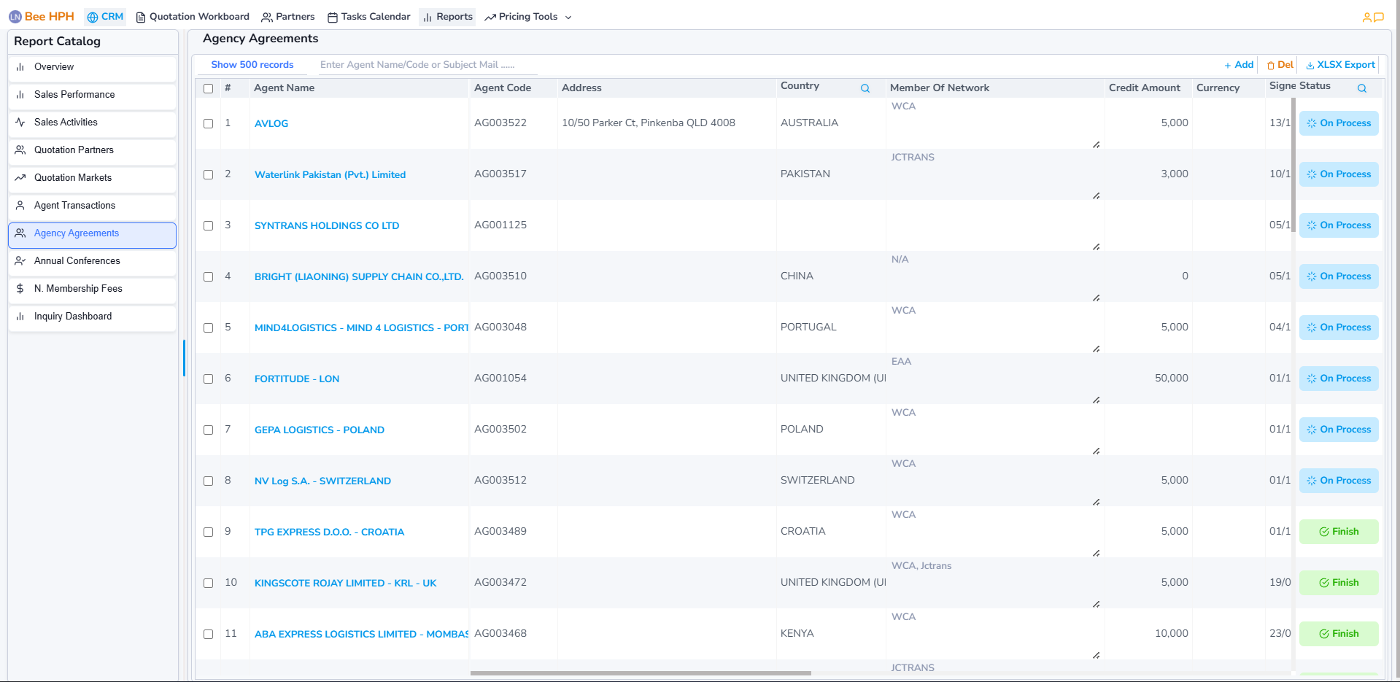Open the Tasks Calendar menu
1400x682 pixels.
tap(368, 17)
